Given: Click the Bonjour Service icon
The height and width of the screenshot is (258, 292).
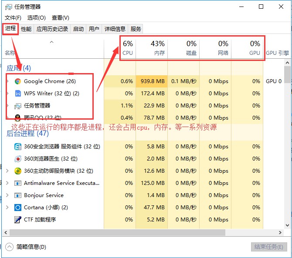Looking at the screenshot, I should coord(18,195).
